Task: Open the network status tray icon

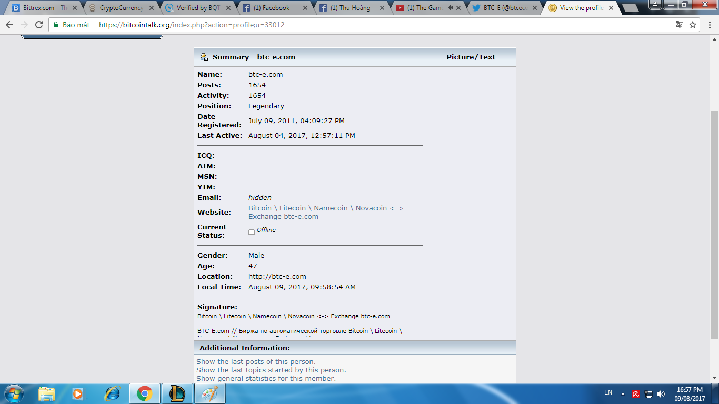Action: tap(648, 394)
